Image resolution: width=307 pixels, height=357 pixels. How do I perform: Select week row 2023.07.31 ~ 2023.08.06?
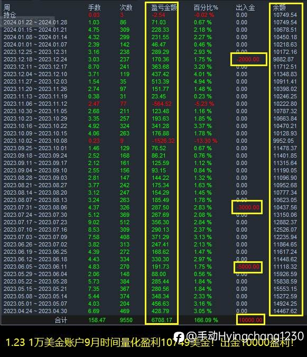pos(35,207)
